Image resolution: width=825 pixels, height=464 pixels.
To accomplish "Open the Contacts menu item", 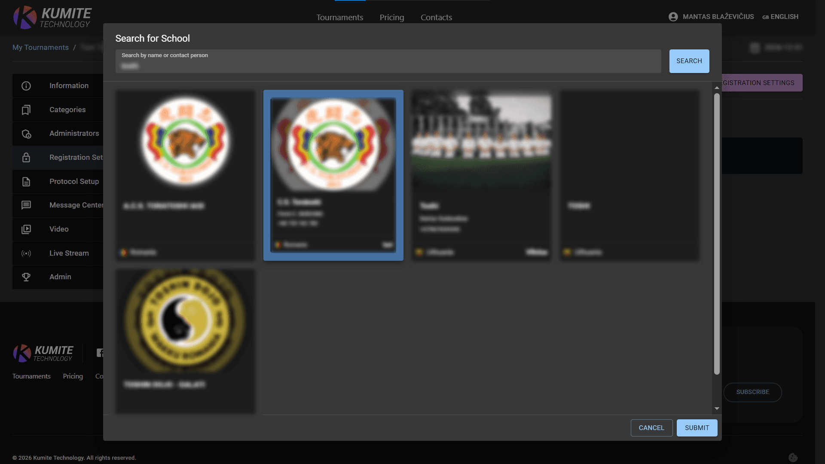I will 436,18.
